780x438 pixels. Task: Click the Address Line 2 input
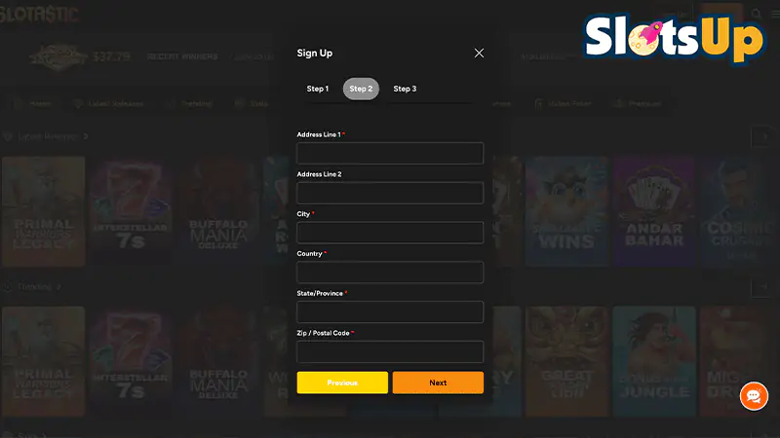tap(390, 193)
